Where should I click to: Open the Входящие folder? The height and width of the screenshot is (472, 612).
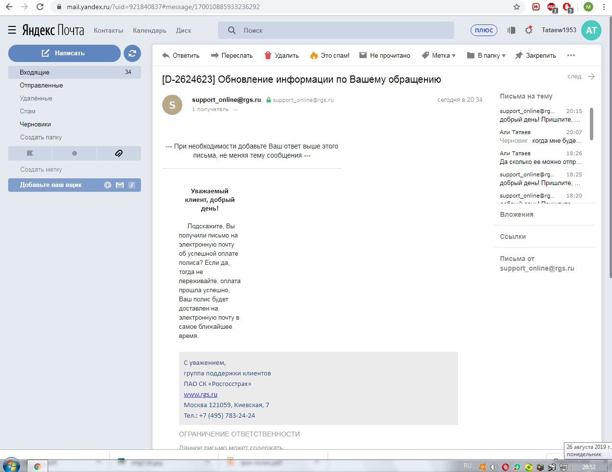point(75,72)
